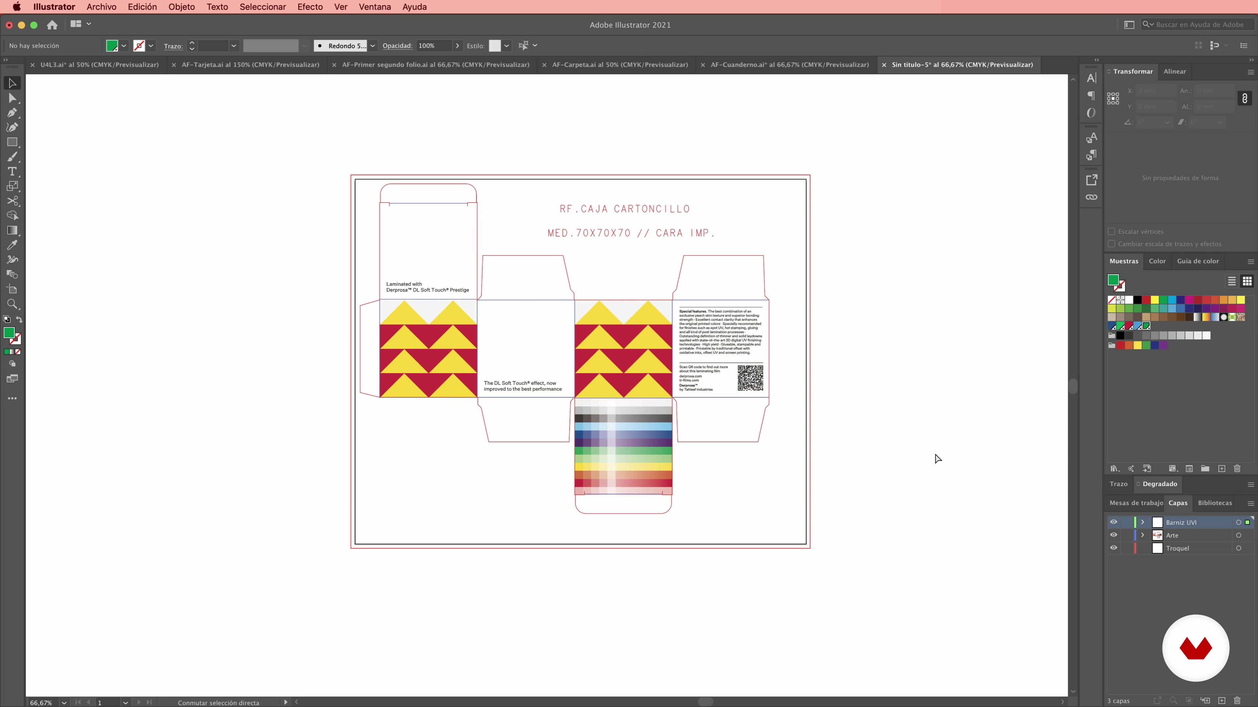Switch to AF-Tarjeta.ai document tab
The image size is (1258, 707).
[x=250, y=64]
